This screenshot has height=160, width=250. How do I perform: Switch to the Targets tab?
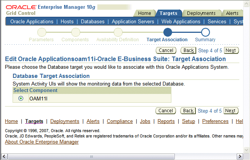coord(168,13)
